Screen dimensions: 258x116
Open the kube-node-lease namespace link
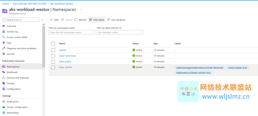(x=68, y=56)
